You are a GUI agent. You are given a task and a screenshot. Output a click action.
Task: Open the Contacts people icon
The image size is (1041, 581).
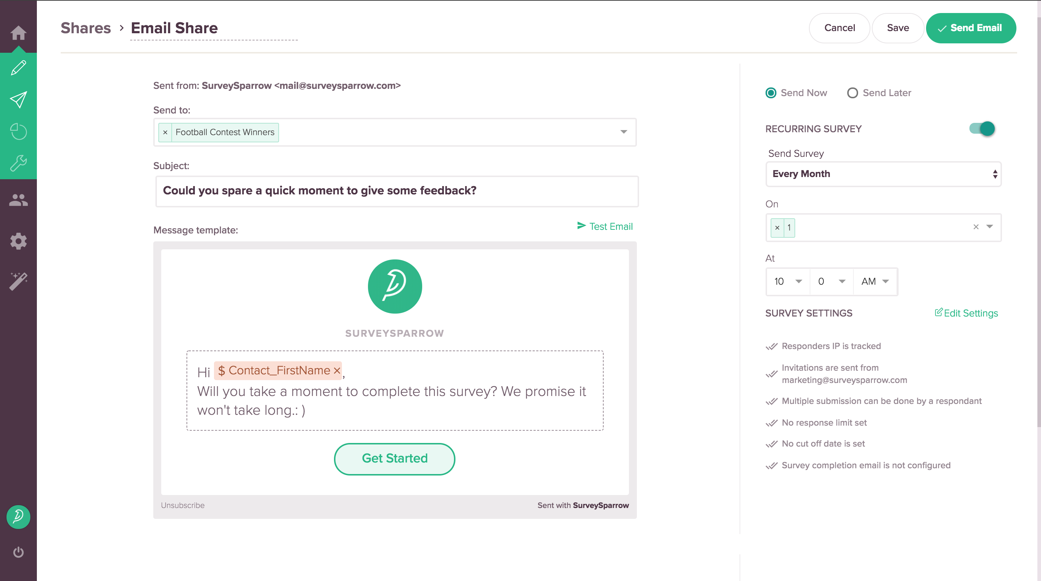pyautogui.click(x=18, y=200)
